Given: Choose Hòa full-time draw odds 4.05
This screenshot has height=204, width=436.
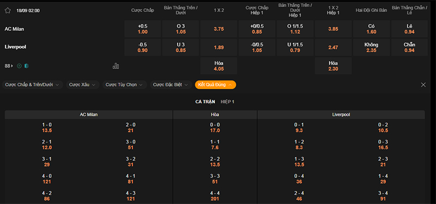Looking at the screenshot, I should pos(219,66).
